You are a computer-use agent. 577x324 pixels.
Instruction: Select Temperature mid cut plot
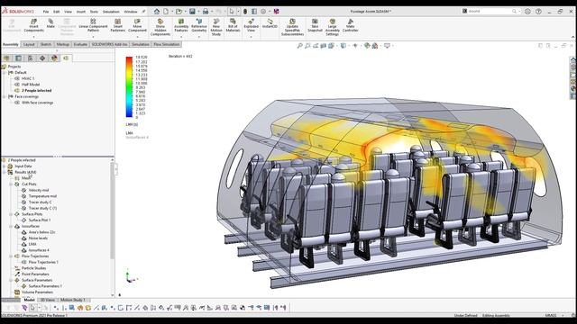[x=42, y=196]
